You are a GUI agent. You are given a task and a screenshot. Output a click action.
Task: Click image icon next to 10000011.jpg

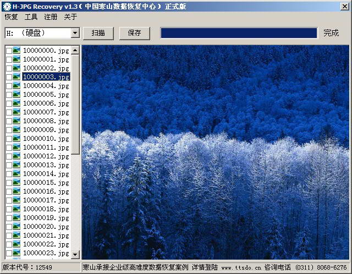tap(16, 147)
